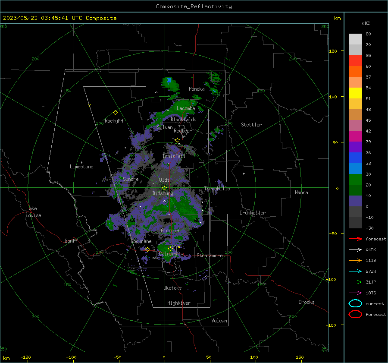Click the dBZ legend heading
Screen dimensions: 388x363
click(366, 23)
